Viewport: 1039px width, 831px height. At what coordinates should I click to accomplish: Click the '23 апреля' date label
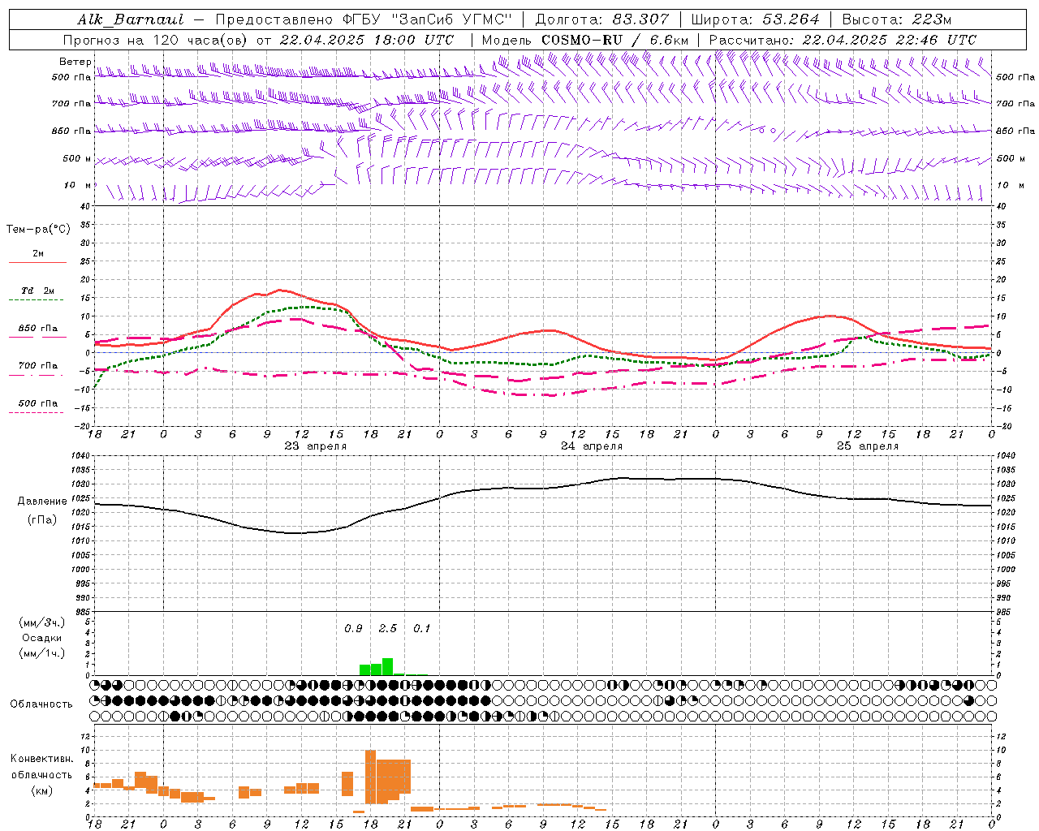point(315,446)
